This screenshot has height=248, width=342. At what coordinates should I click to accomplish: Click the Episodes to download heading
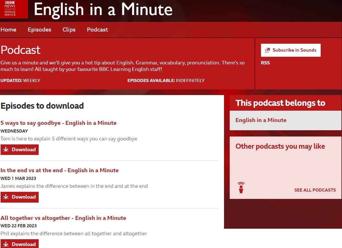(x=42, y=106)
